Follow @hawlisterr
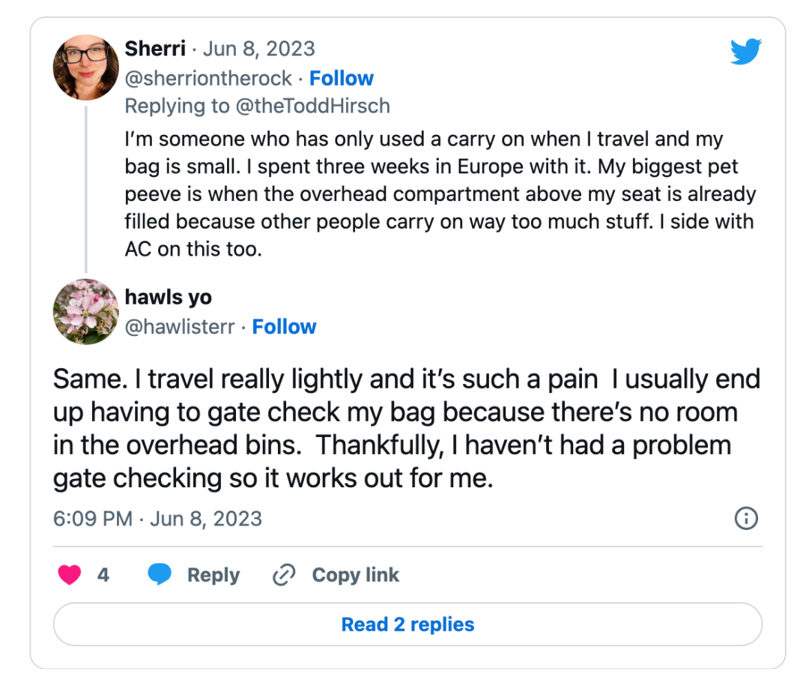The height and width of the screenshot is (680, 809). click(x=284, y=327)
